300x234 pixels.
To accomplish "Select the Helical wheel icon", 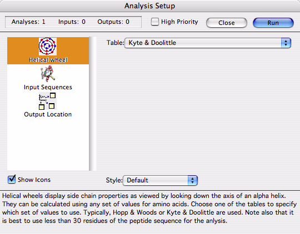I will tap(48, 47).
